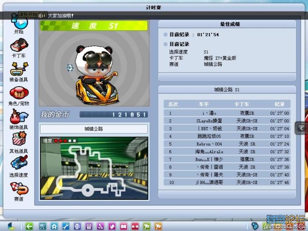The height and width of the screenshot is (231, 308).
Task: Click the green flag chat icon
Action: pos(147,226)
